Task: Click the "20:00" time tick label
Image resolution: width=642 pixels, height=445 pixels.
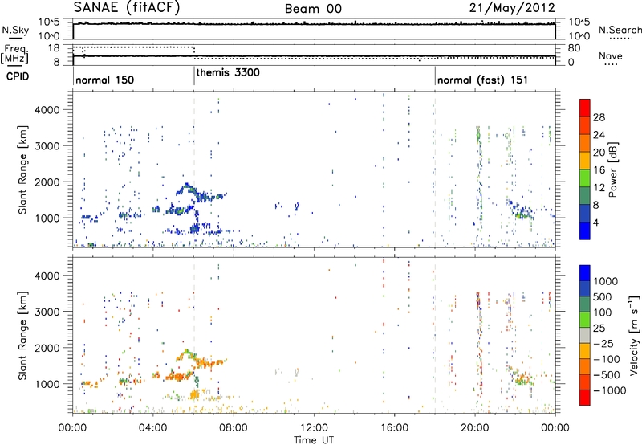Action: pos(474,428)
